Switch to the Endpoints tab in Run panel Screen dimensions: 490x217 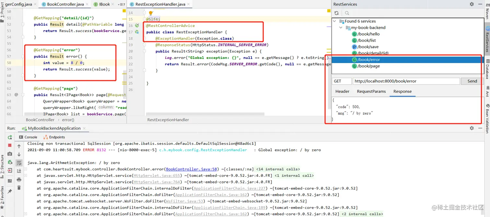[54, 137]
